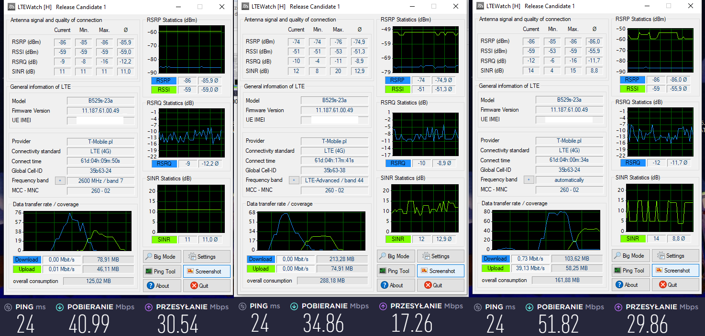Screen dimensions: 705x336
Task: Click the SINR Statistics graph in the middle window
Action: (x=425, y=208)
